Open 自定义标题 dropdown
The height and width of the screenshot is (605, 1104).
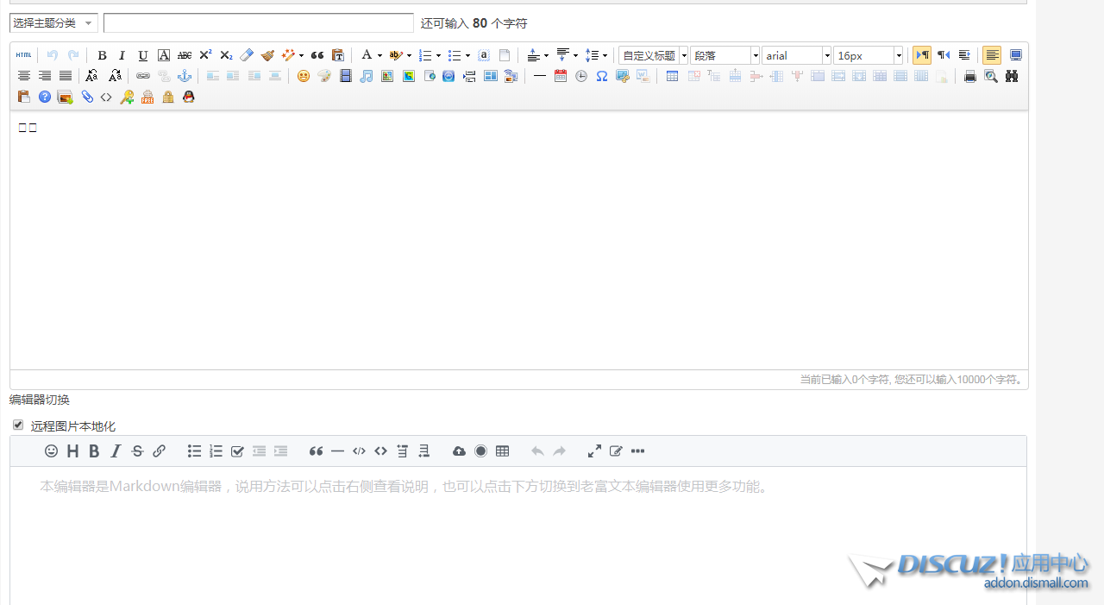[654, 55]
